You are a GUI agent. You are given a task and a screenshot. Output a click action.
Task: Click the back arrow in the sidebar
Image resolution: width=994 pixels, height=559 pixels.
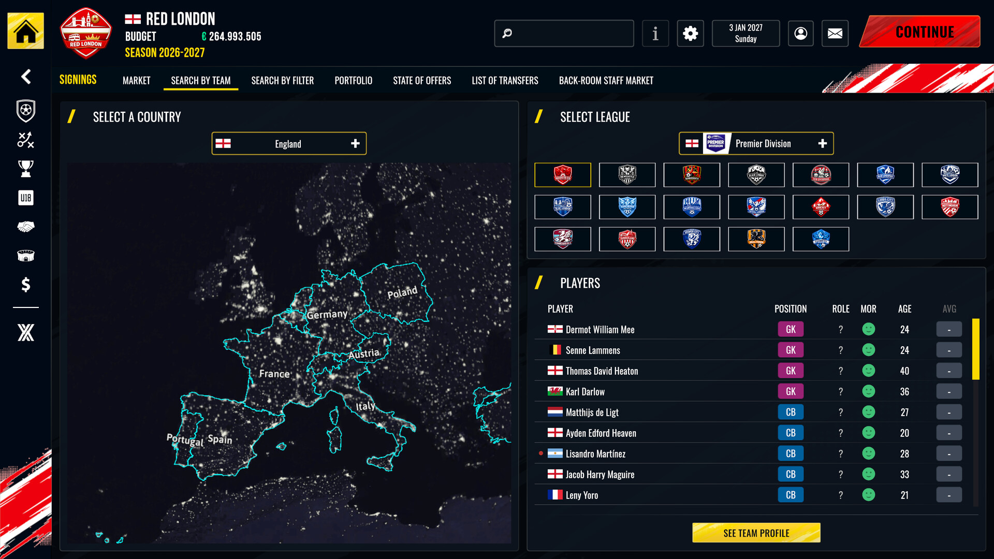click(26, 77)
